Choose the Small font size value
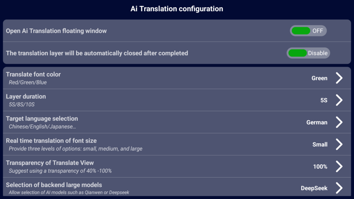Viewport: 354px width, 199px height. click(x=320, y=144)
